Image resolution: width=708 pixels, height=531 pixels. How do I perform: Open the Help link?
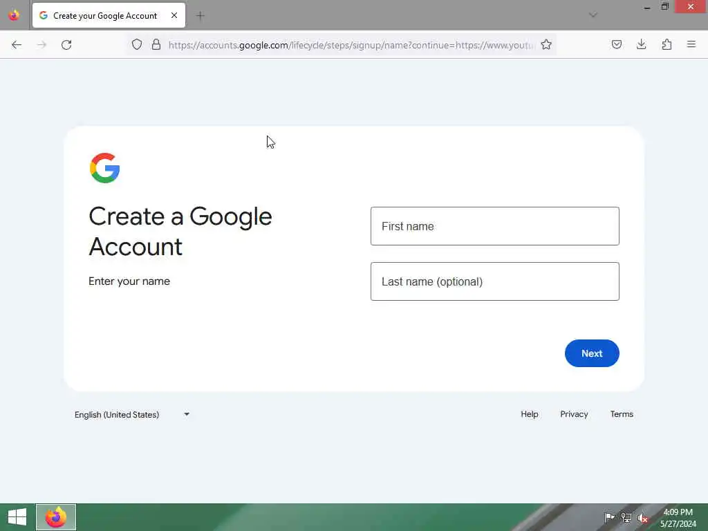(529, 414)
